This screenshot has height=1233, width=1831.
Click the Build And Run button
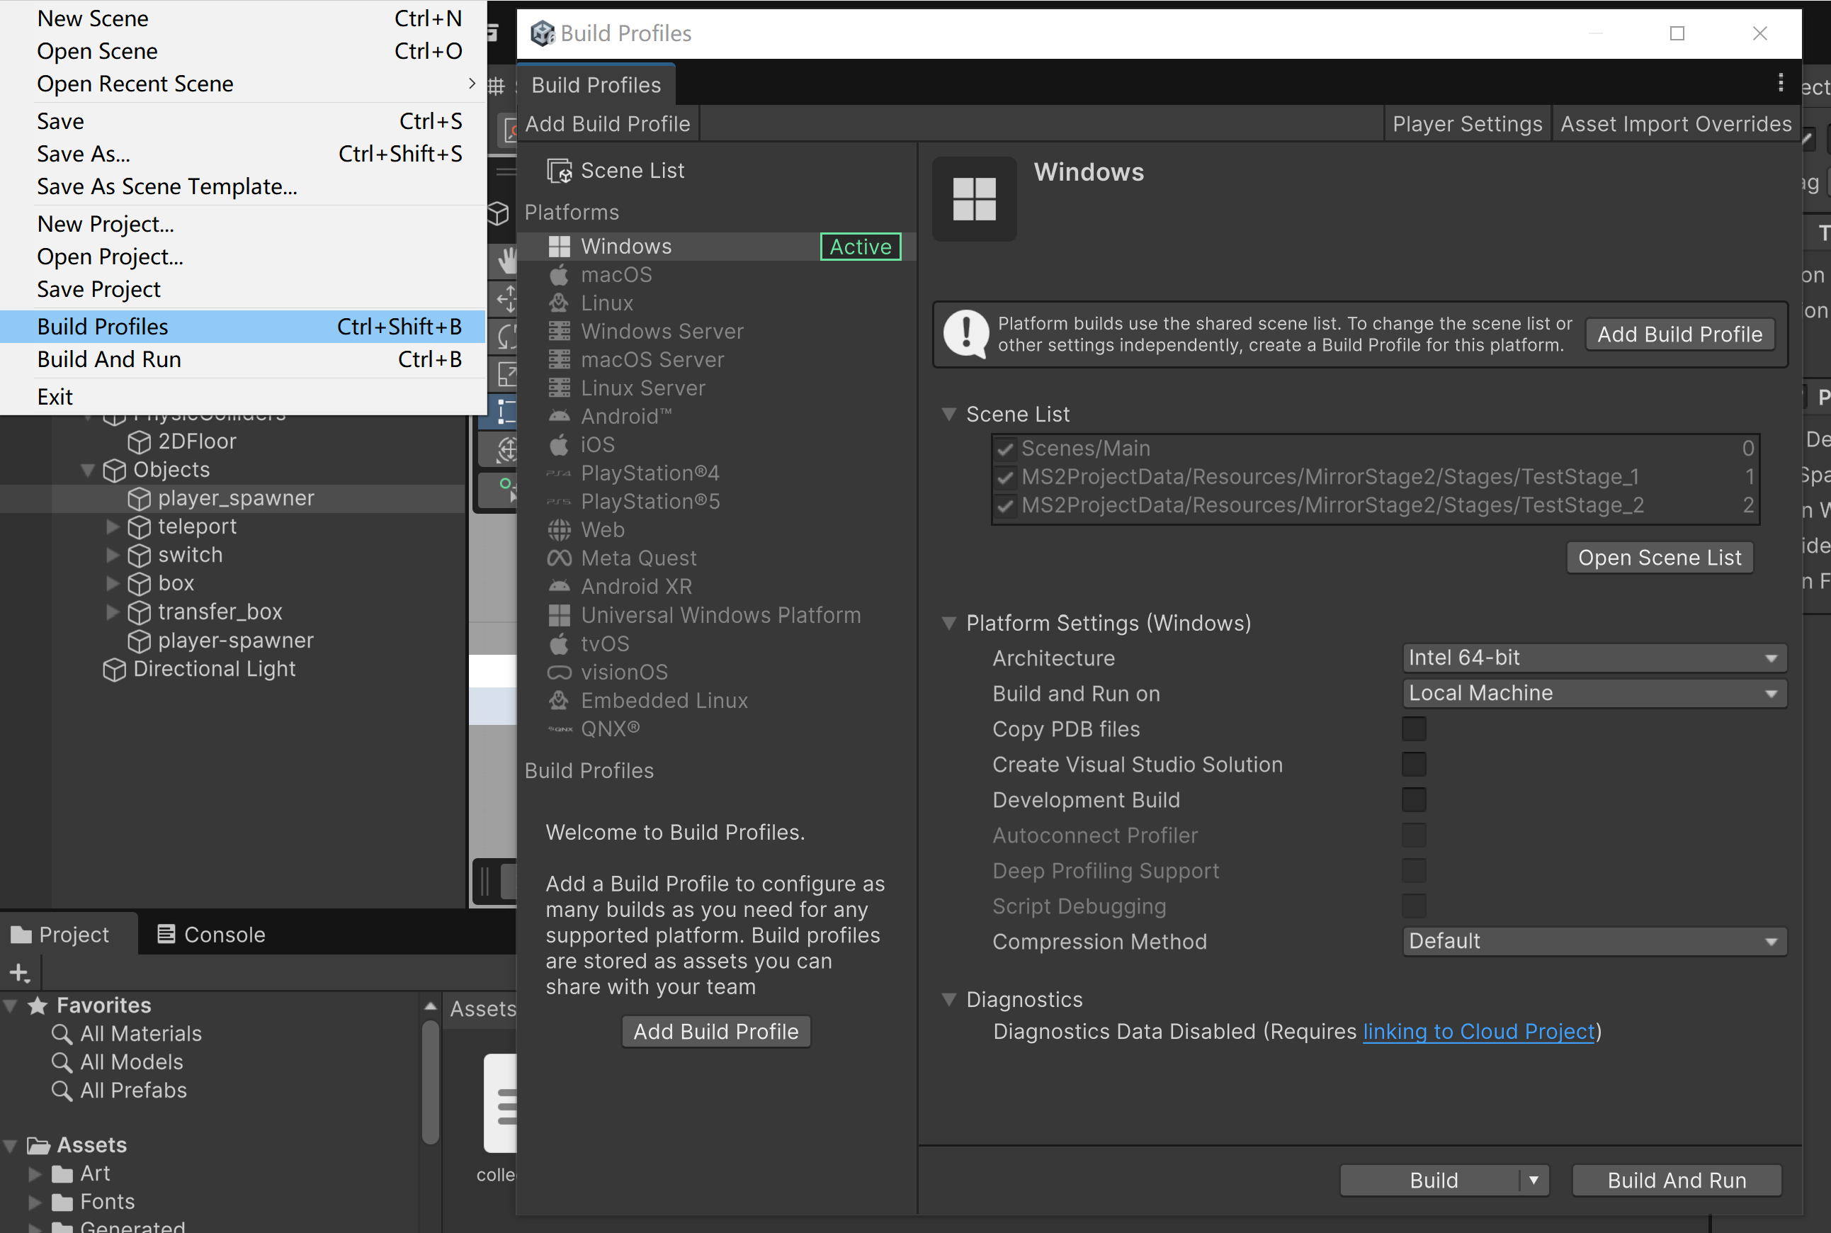[x=1676, y=1181]
